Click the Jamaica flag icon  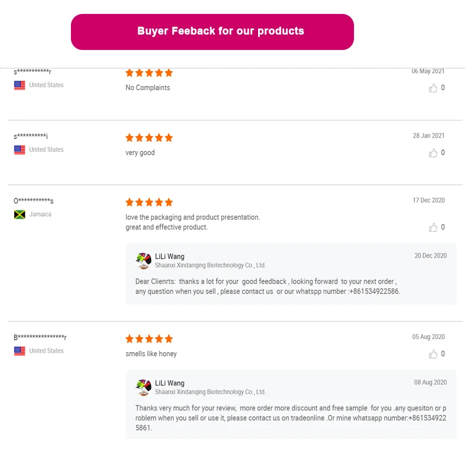pyautogui.click(x=20, y=214)
